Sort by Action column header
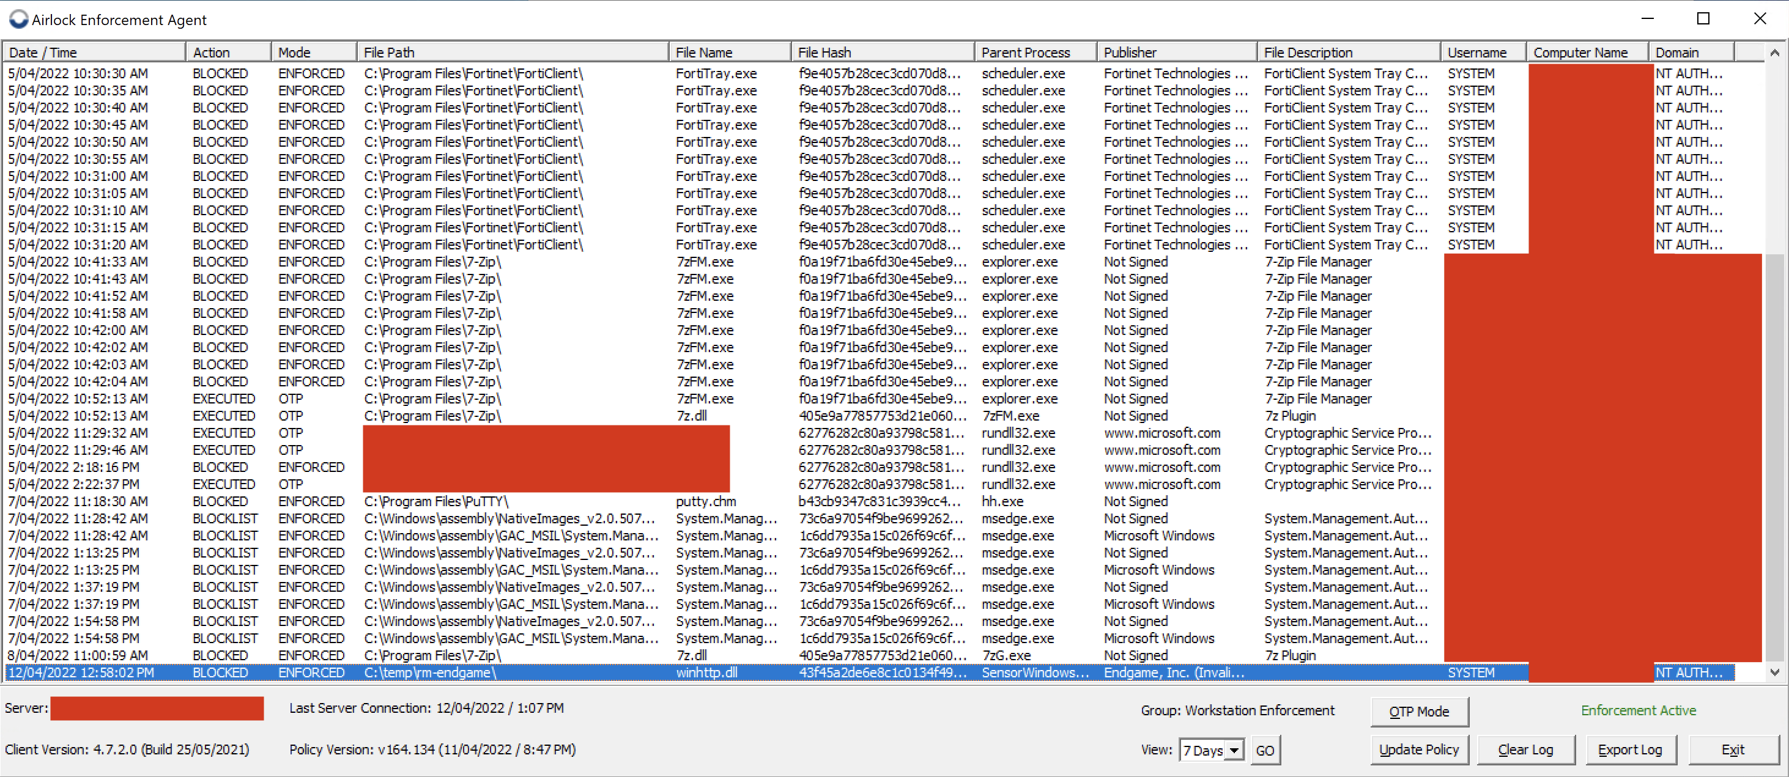 [228, 52]
